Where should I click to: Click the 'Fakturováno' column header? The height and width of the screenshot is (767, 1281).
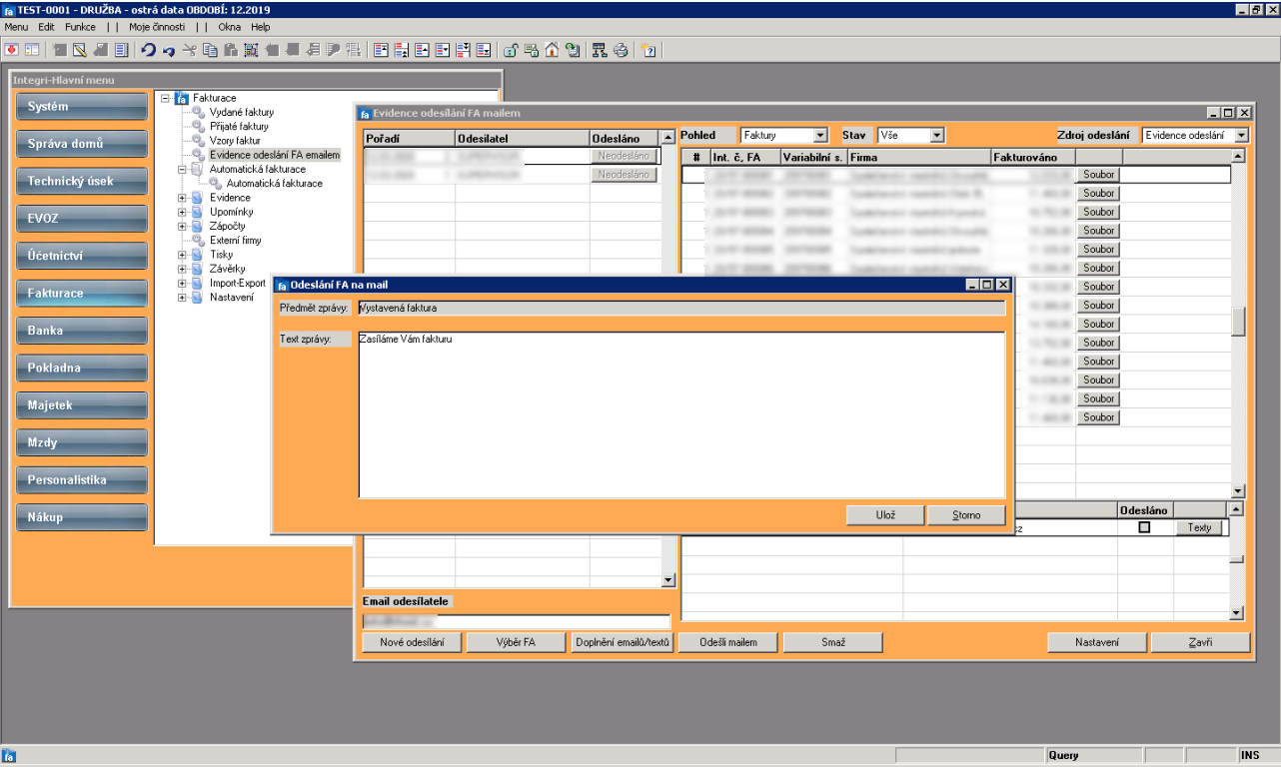tap(1032, 157)
